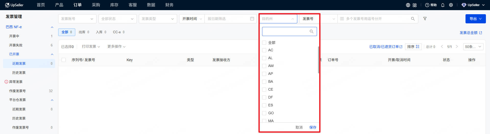Click the state list scrollbar thumb
Screen dimensions: 490x134
tap(318, 60)
